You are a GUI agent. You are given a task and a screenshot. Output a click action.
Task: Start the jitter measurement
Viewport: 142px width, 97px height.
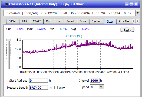pyautogui.click(x=127, y=30)
